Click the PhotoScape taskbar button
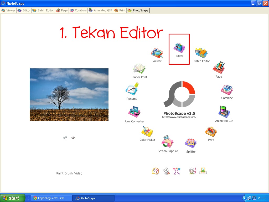Screen dimensions: 269x202 coord(94,198)
